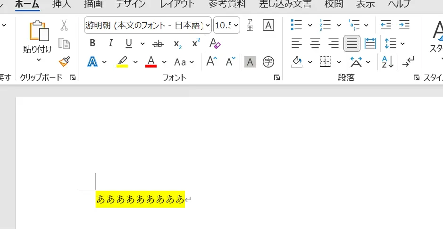Screen dimensions: 443x229
Task: Open highlight color dropdown arrow
Action: pos(135,62)
